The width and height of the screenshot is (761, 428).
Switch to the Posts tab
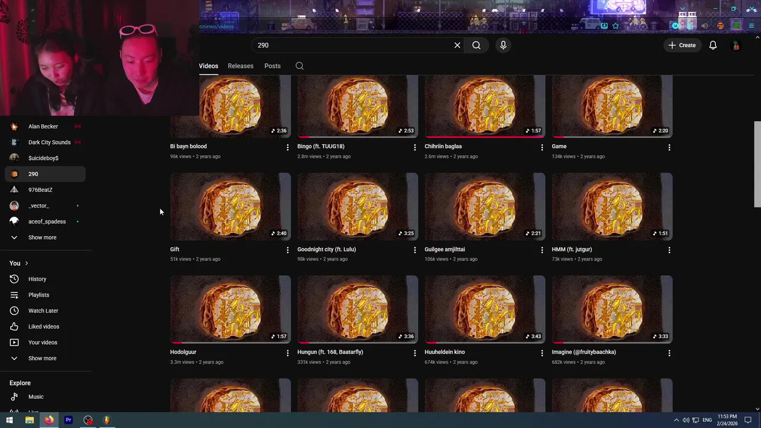[272, 66]
